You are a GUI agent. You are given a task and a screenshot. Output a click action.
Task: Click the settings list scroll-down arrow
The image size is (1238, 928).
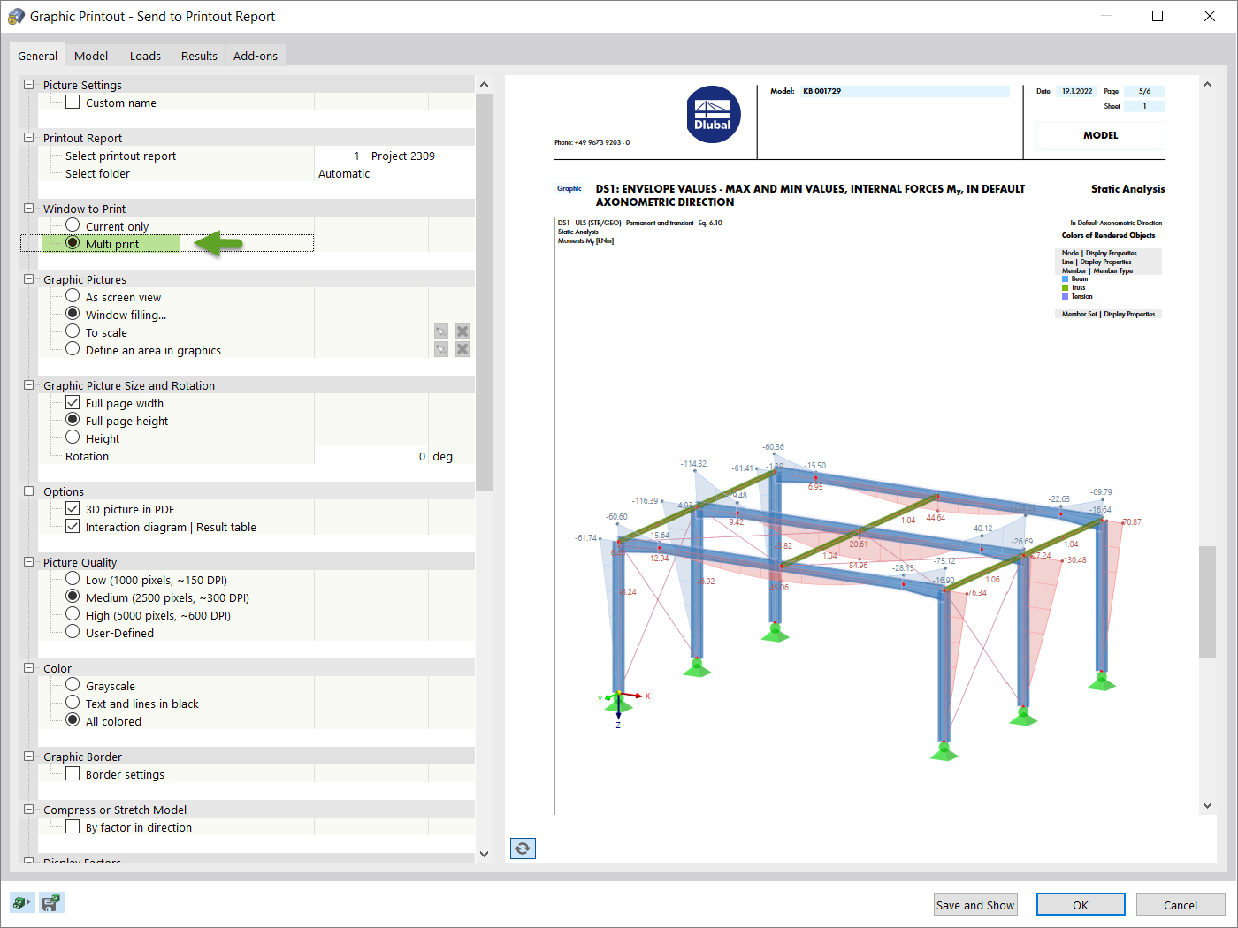click(484, 854)
